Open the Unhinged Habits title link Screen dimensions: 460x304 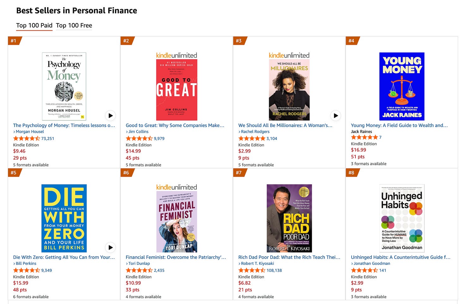pos(401,257)
